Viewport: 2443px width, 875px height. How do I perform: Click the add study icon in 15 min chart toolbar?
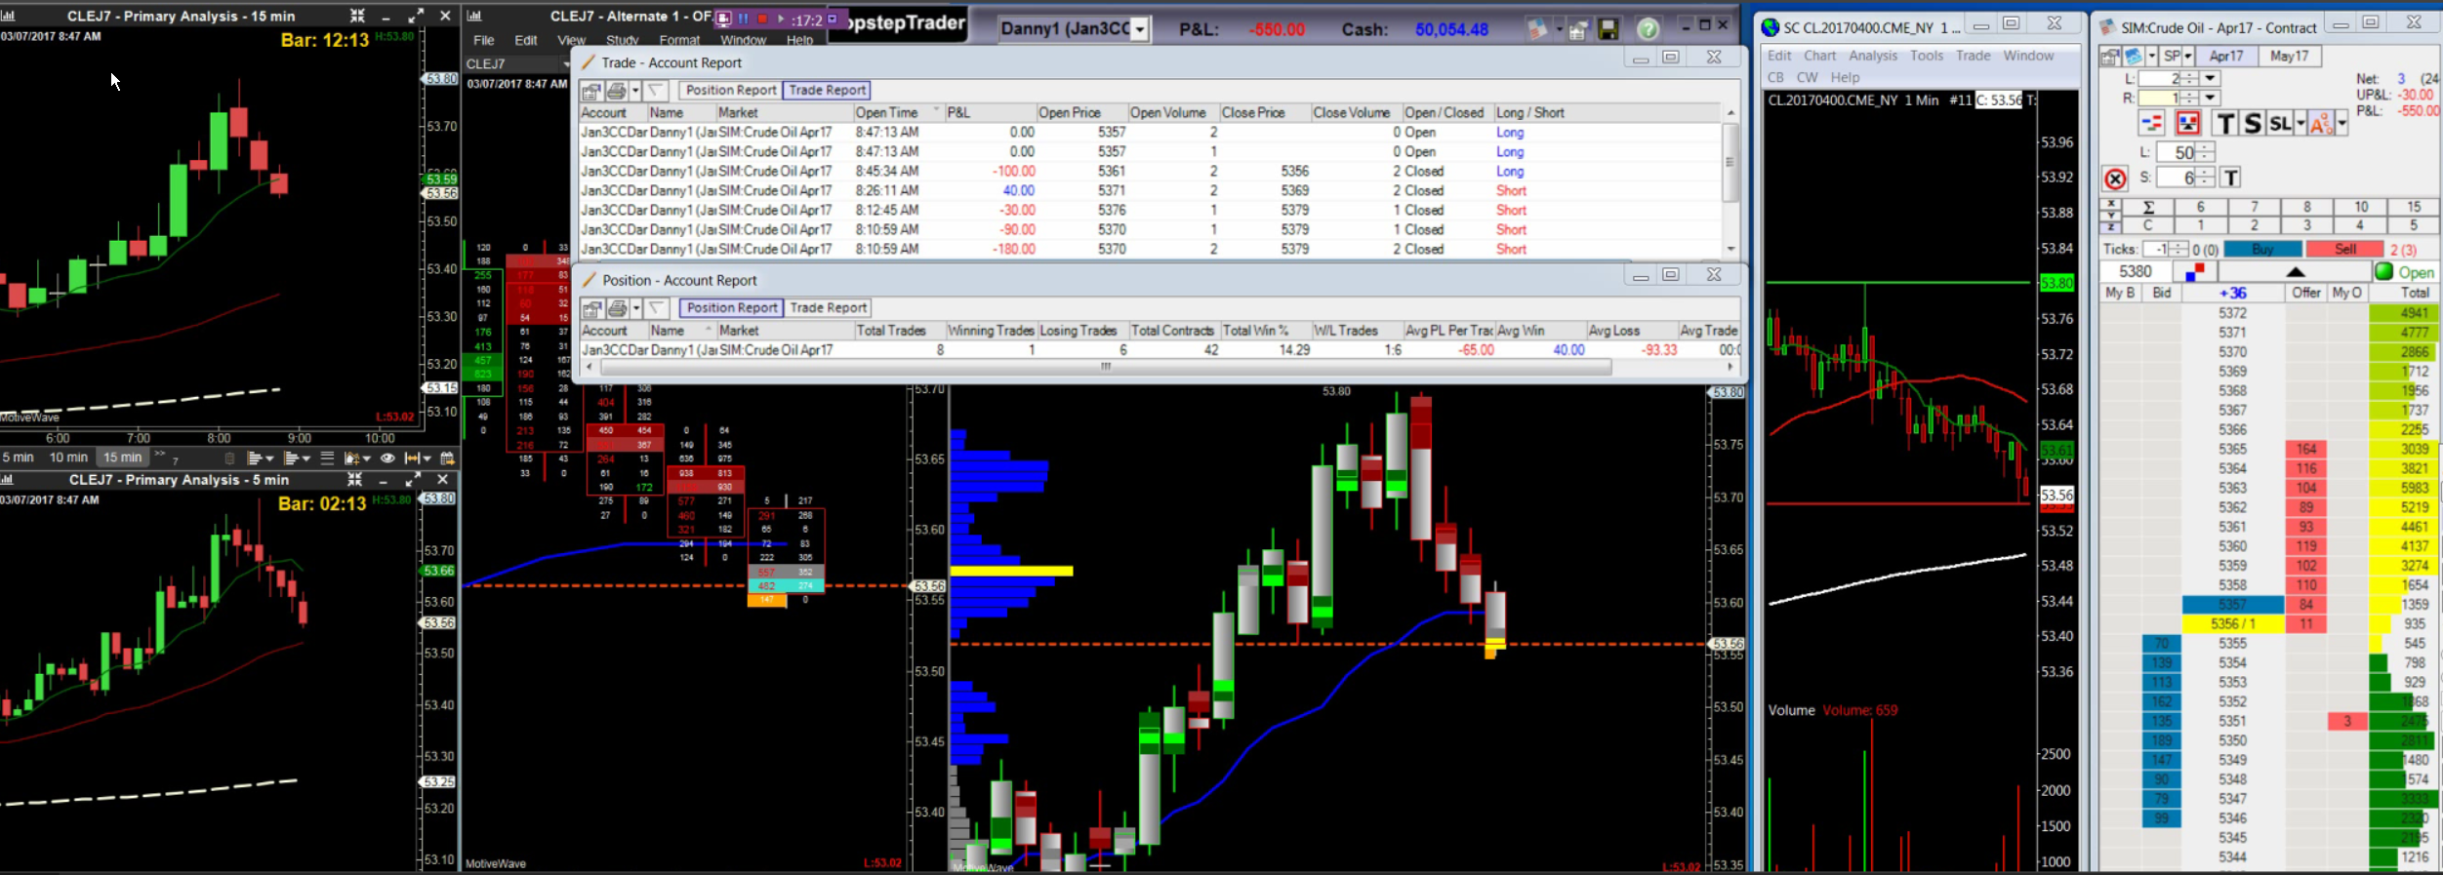coord(350,457)
